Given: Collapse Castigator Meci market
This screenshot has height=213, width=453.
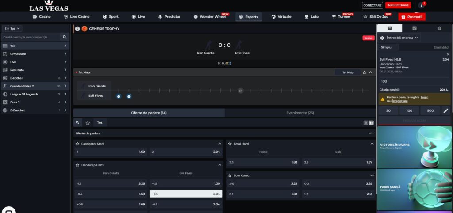Looking at the screenshot, I should [219, 144].
